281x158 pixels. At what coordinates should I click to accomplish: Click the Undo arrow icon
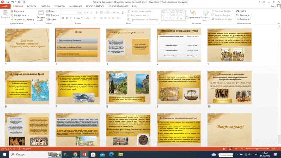coord(13,2)
